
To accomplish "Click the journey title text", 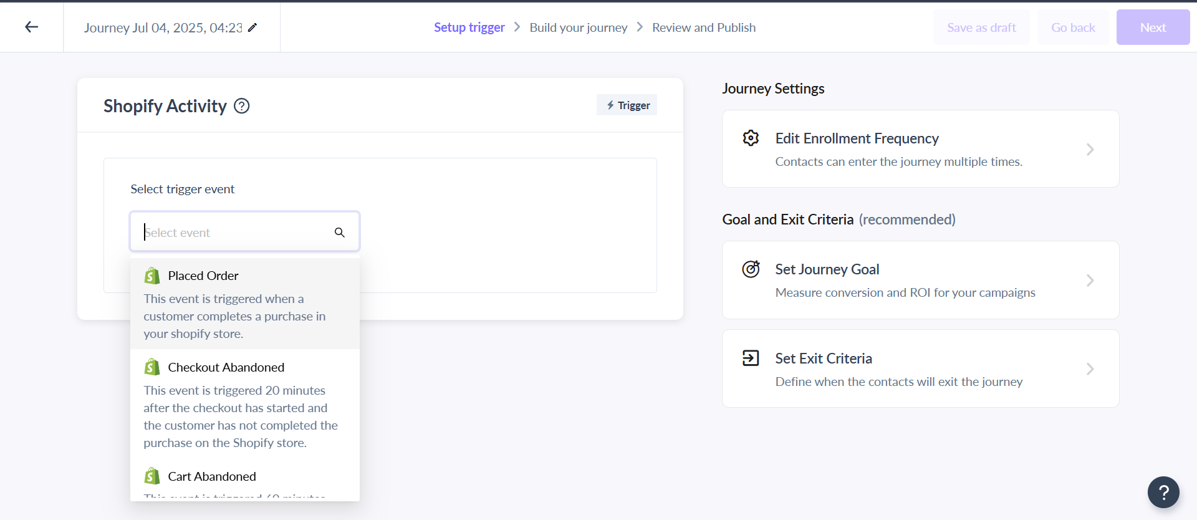I will (163, 27).
